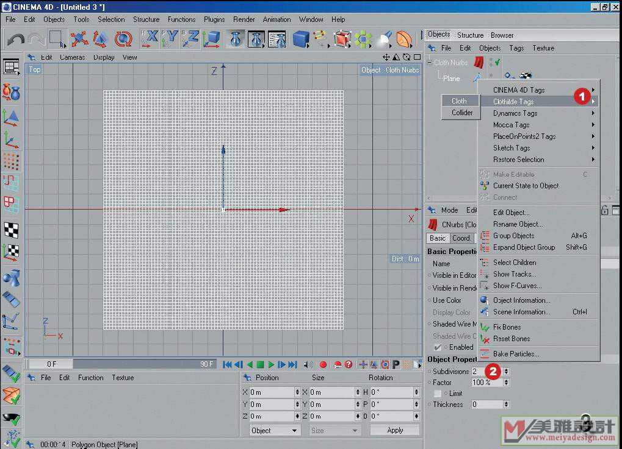This screenshot has height=449, width=622.
Task: Select the Points mode dotted icon
Action: coord(11,161)
